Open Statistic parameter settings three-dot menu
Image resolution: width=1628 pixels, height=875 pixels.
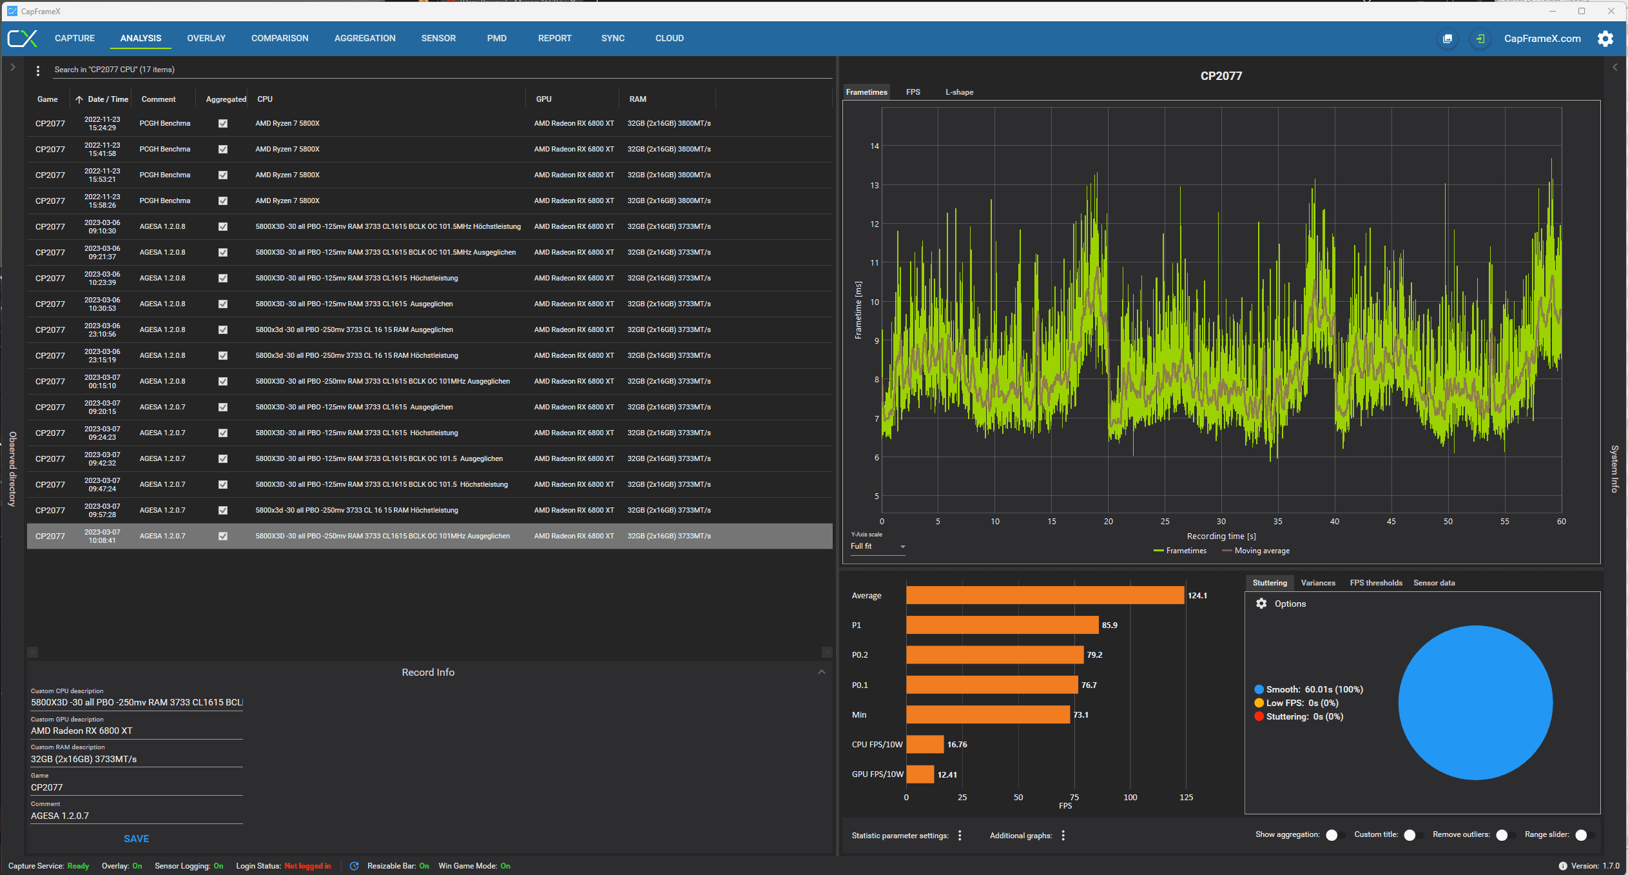(960, 835)
